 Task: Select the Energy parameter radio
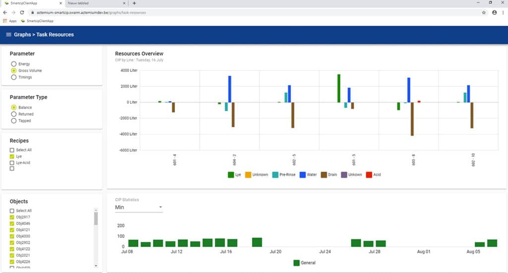(13, 64)
